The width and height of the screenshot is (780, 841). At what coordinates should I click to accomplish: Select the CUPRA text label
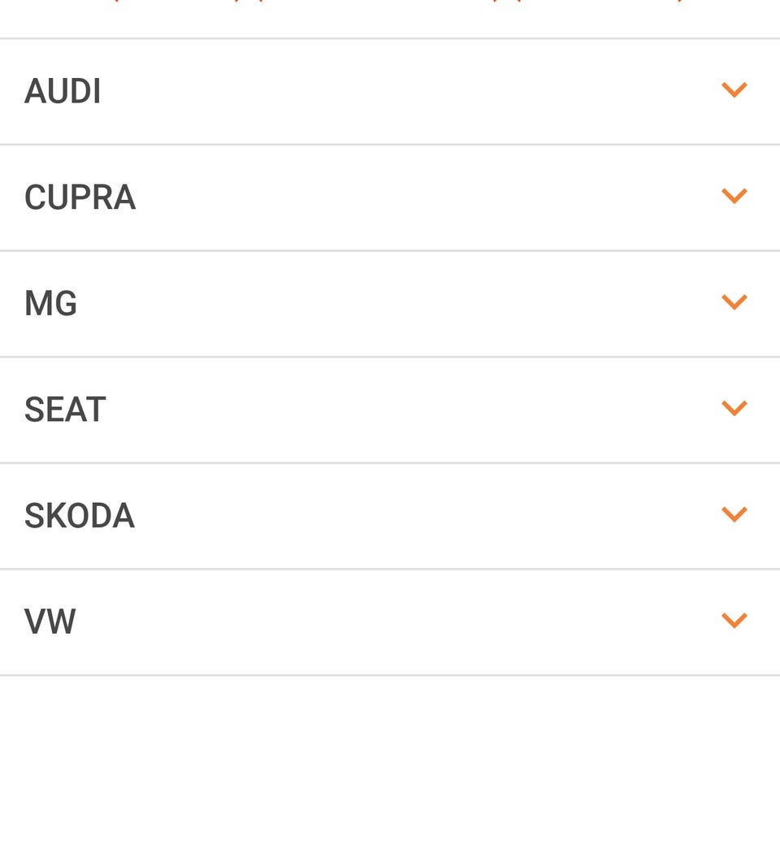(x=80, y=197)
